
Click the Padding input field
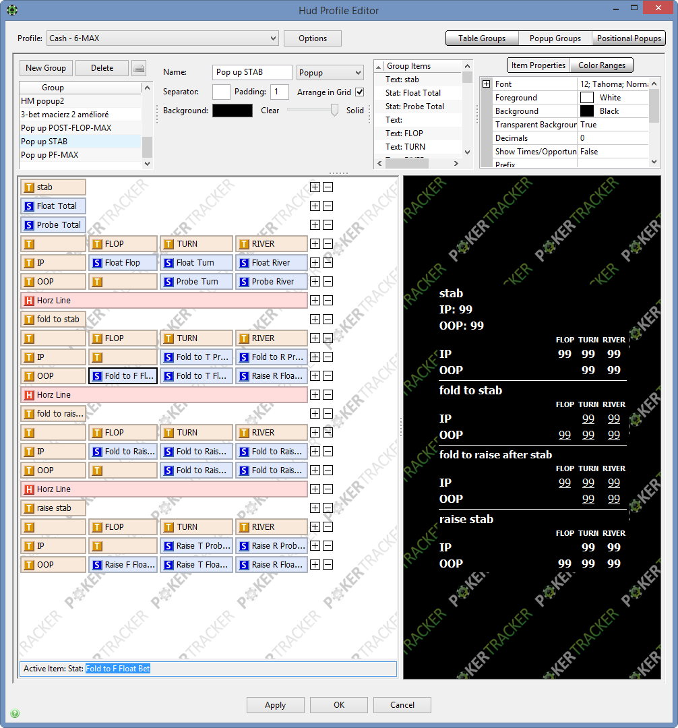tap(280, 92)
